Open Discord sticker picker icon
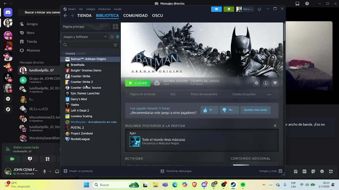 [313, 171]
